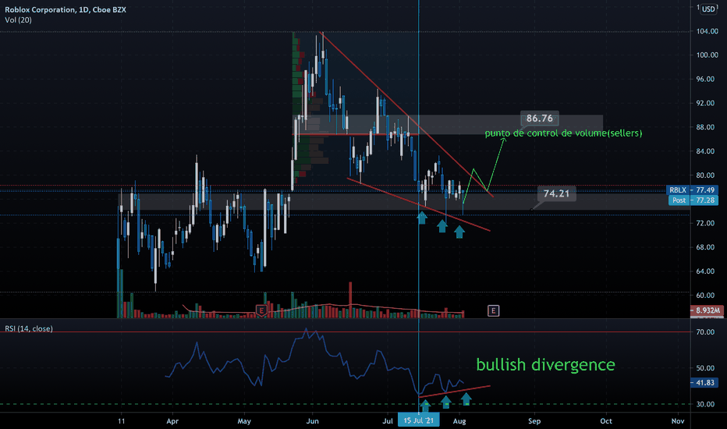The height and width of the screenshot is (429, 727).
Task: Click the 11 date label on time axis
Action: (x=122, y=421)
